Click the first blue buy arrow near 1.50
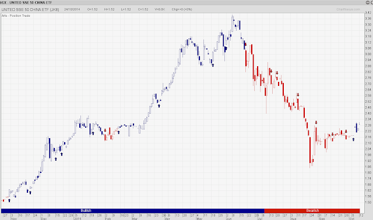This screenshot has height=220, width=373. pos(9,201)
